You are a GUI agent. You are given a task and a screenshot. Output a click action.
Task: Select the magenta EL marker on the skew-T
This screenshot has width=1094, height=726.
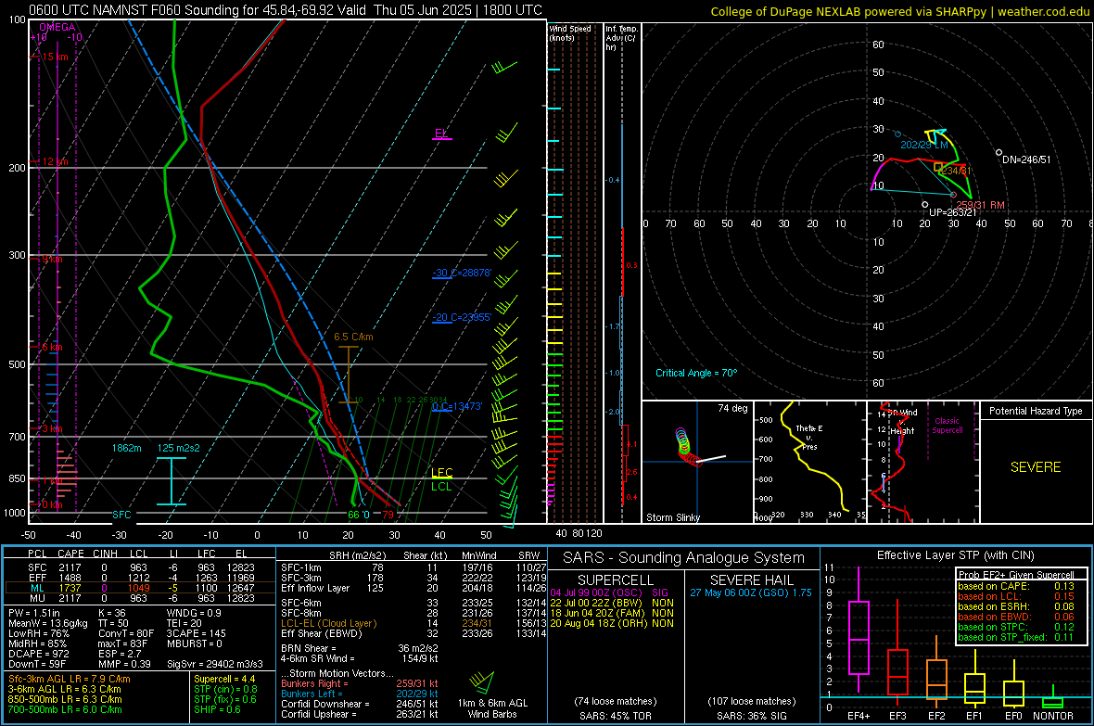[441, 134]
